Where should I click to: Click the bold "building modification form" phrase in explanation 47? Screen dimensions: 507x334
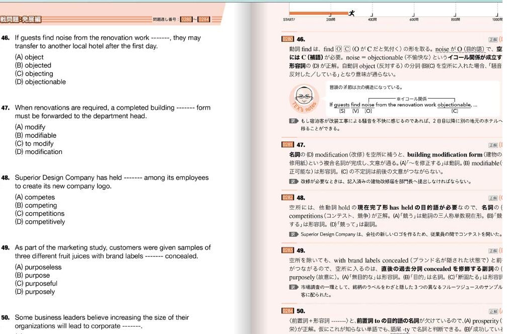coord(445,155)
